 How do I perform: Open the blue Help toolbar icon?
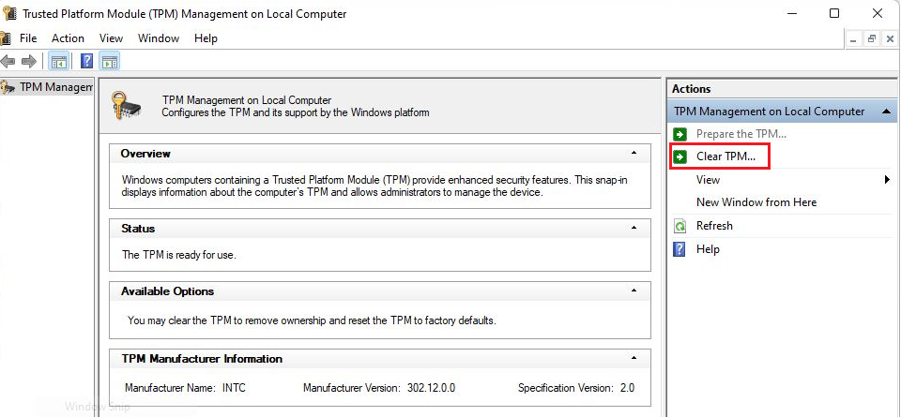point(86,61)
